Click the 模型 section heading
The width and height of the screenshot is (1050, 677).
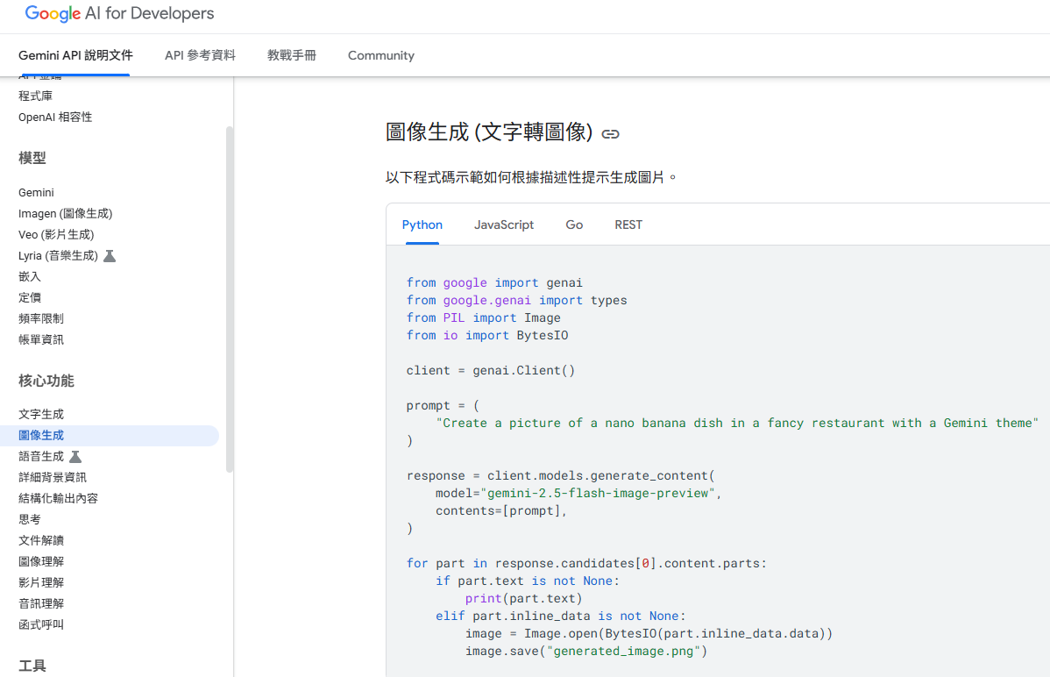tap(32, 158)
